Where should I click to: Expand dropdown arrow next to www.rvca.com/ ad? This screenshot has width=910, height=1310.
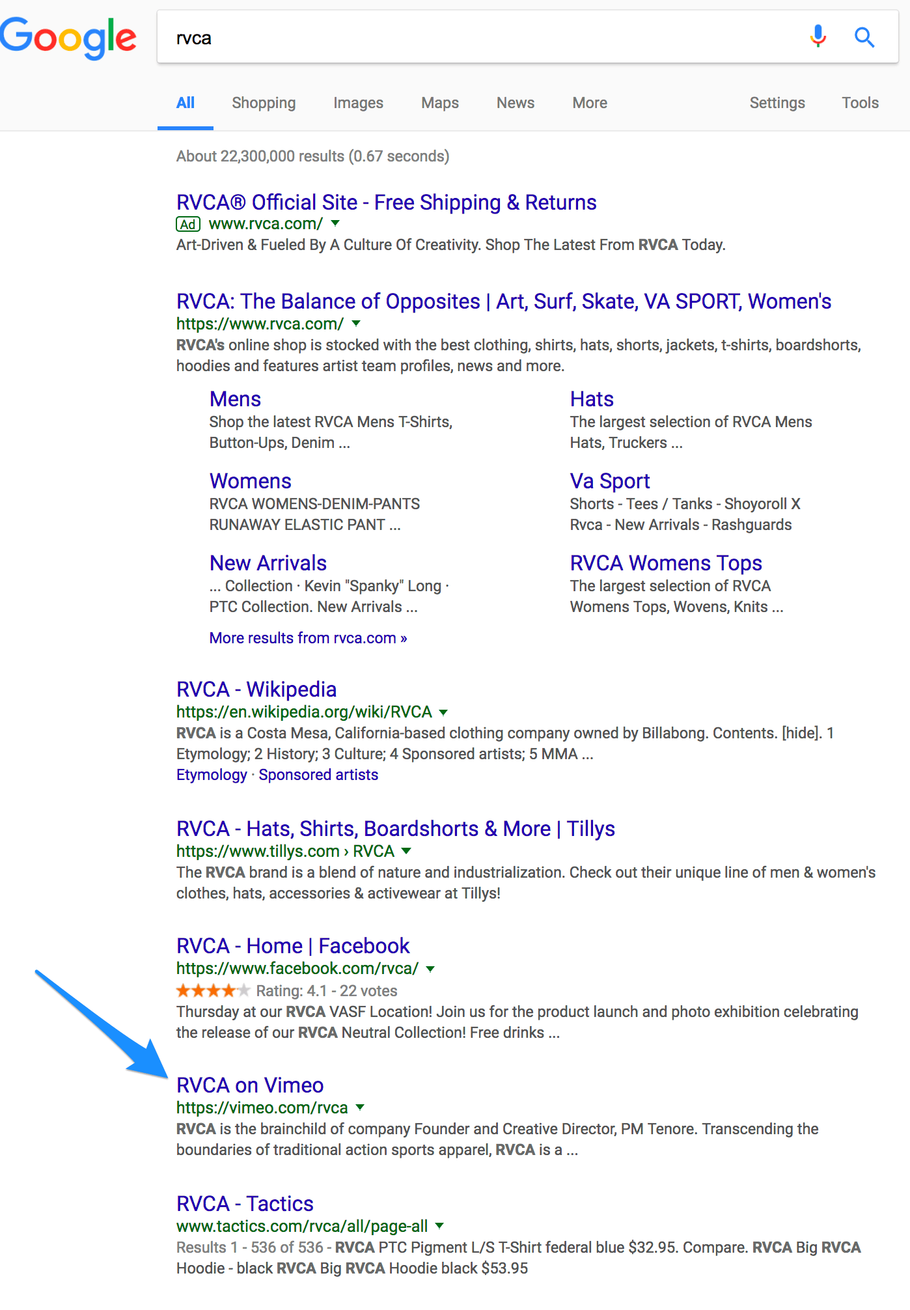(335, 223)
